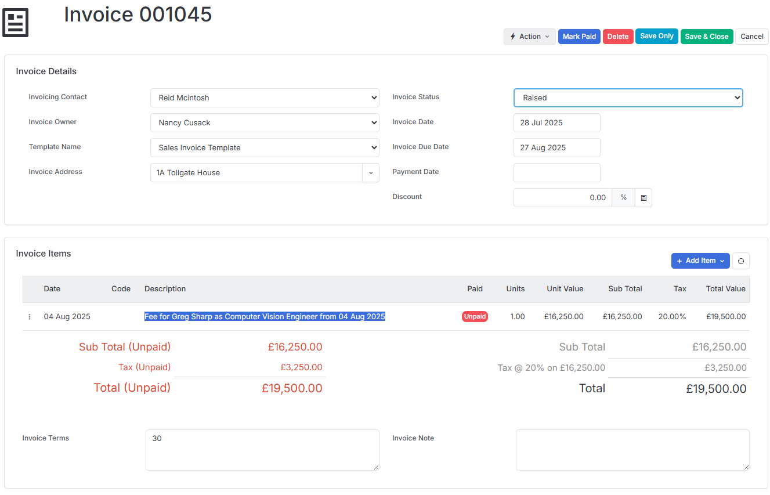The image size is (770, 495).
Task: Click Save Only button
Action: (x=657, y=36)
